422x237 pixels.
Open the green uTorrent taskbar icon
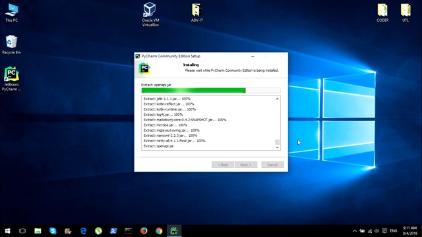pos(98,231)
